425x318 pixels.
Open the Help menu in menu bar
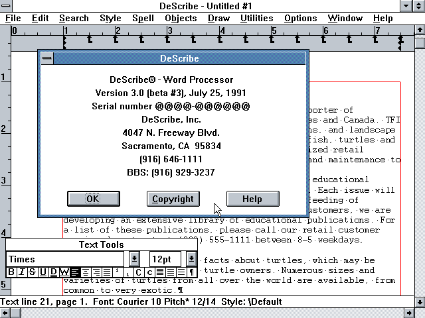pyautogui.click(x=382, y=18)
